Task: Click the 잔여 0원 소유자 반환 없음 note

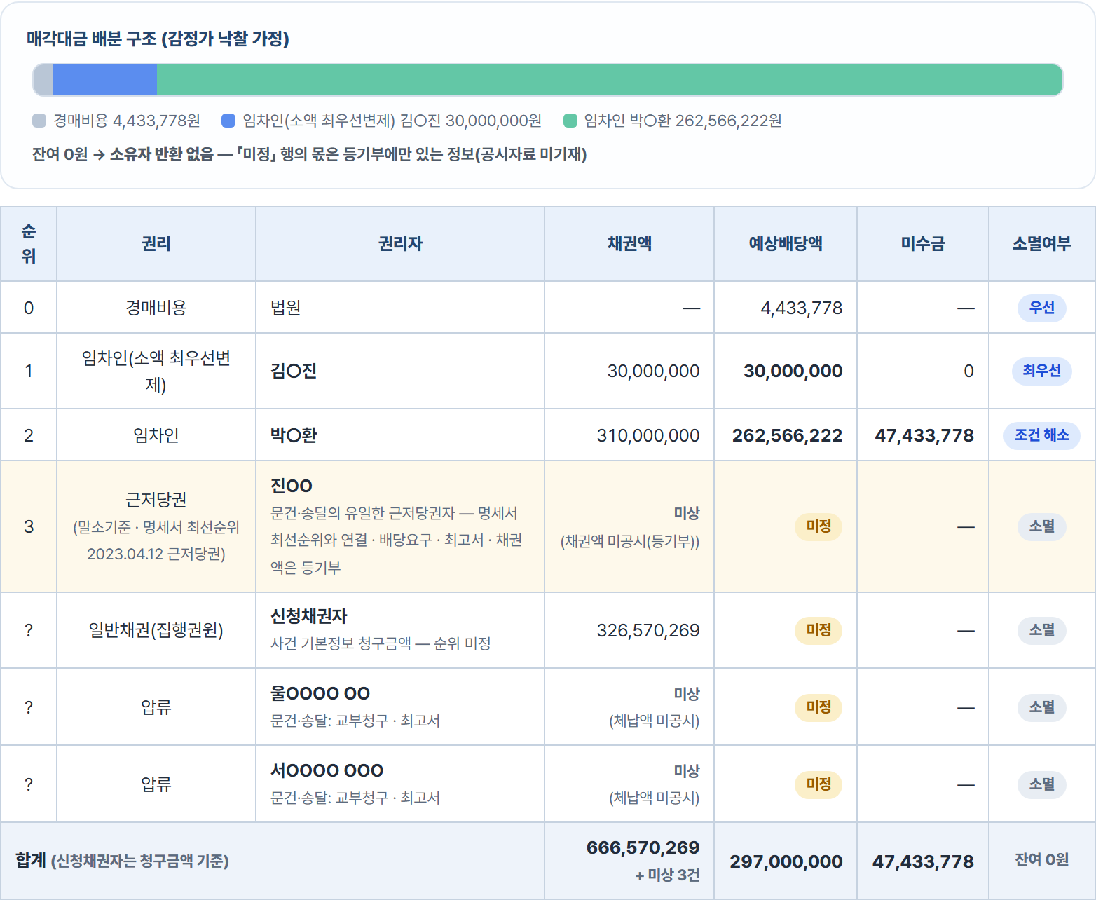Action: pos(309,154)
